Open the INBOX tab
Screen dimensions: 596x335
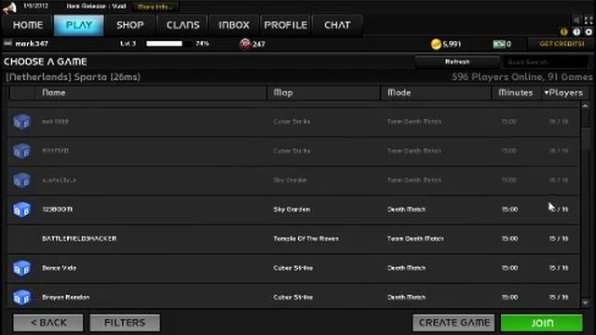click(x=234, y=25)
